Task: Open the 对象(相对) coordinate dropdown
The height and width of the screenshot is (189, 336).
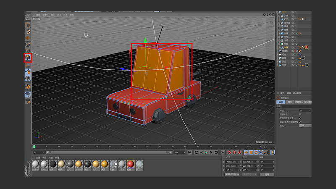Action: click(232, 174)
